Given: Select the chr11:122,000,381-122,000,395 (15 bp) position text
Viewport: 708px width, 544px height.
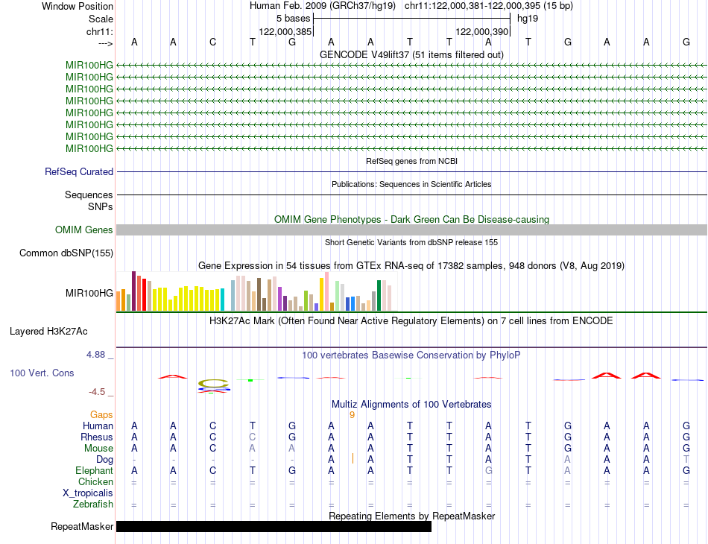Looking at the screenshot, I should (x=489, y=6).
